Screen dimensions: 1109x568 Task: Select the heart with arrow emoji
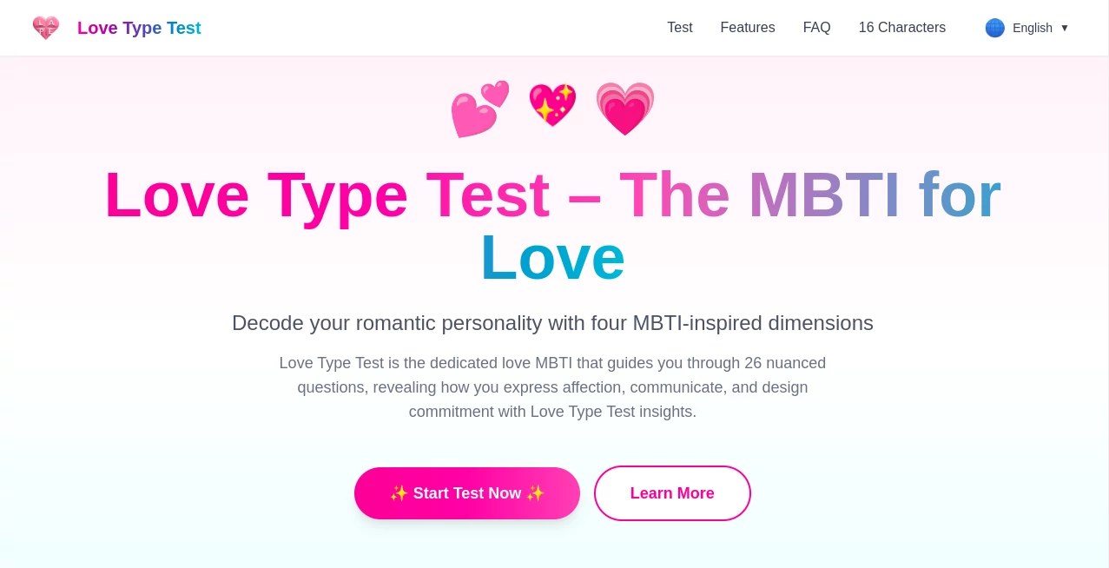[x=480, y=109]
